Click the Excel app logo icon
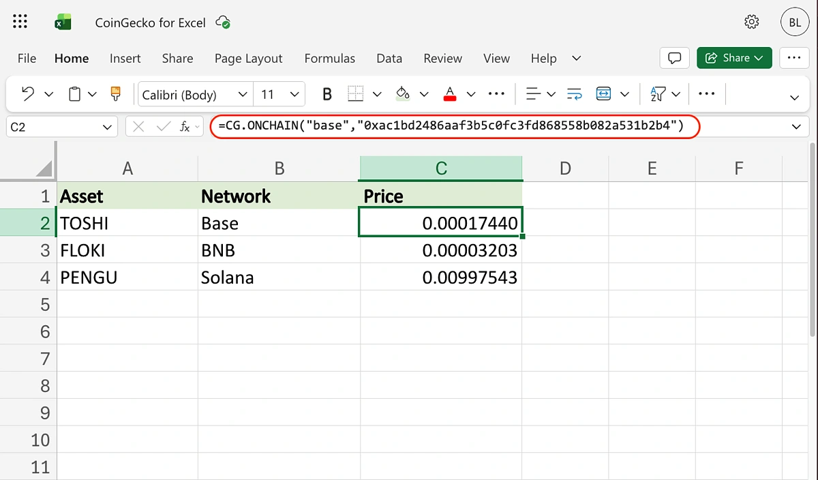Screen dimensions: 818x480 coord(63,22)
